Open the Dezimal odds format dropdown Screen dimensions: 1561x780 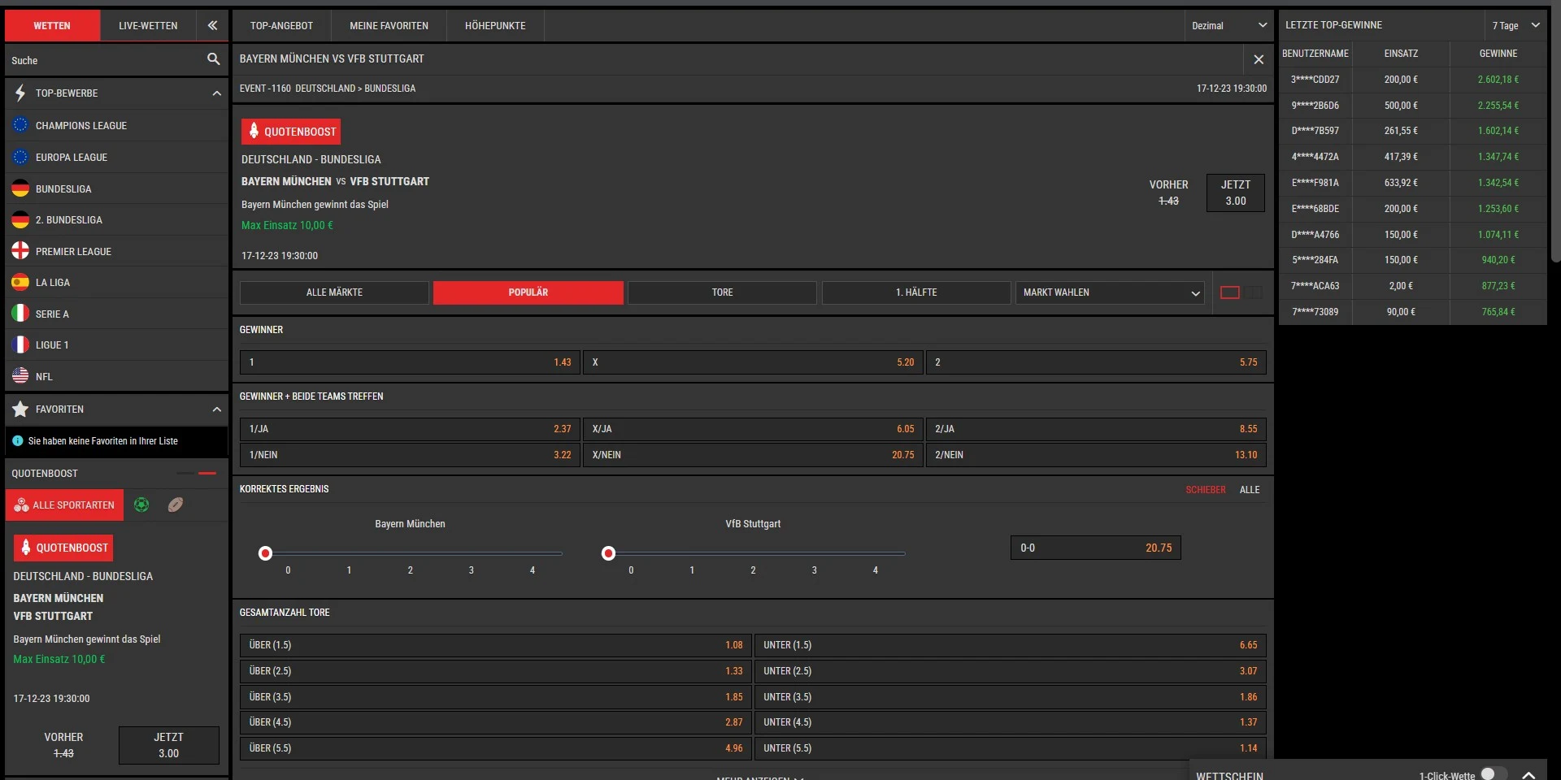pyautogui.click(x=1228, y=25)
